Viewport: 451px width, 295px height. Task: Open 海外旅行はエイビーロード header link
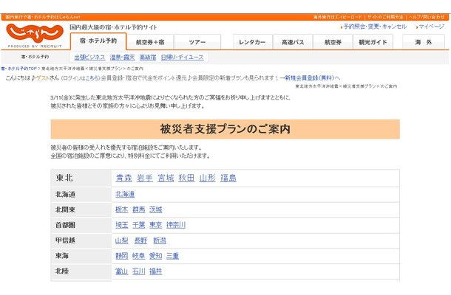point(337,17)
